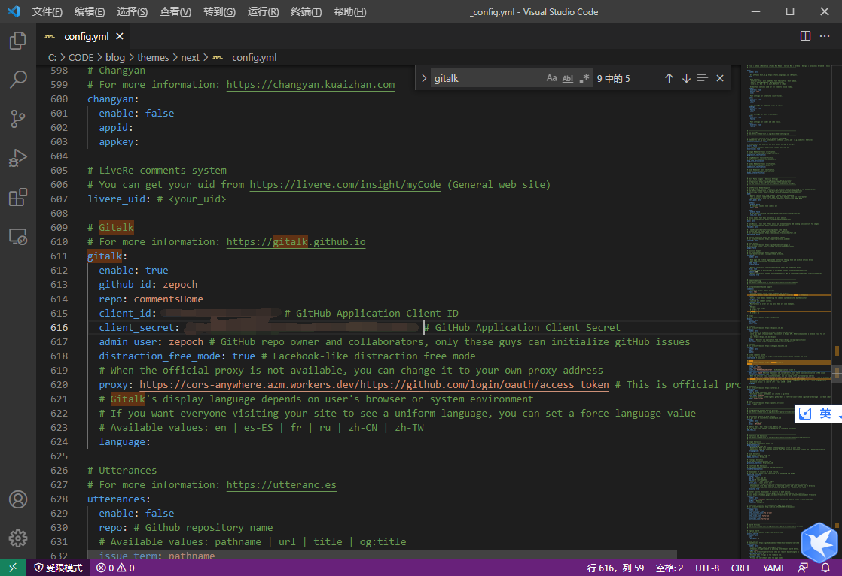Click YAML language mode in status bar
This screenshot has height=576, width=842.
tap(773, 568)
